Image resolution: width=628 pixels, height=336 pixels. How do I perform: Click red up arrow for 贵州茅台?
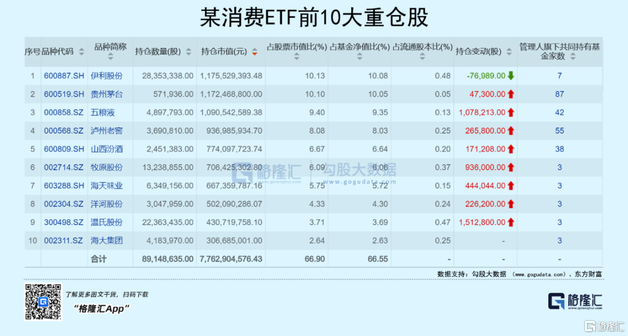click(511, 94)
